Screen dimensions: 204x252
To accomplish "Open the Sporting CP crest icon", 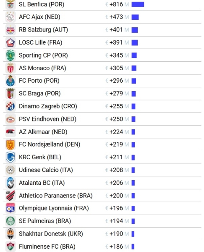I will coord(10,55).
